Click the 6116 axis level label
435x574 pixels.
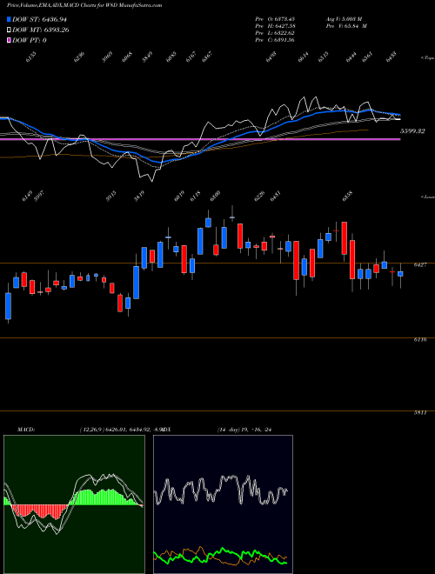pos(419,340)
